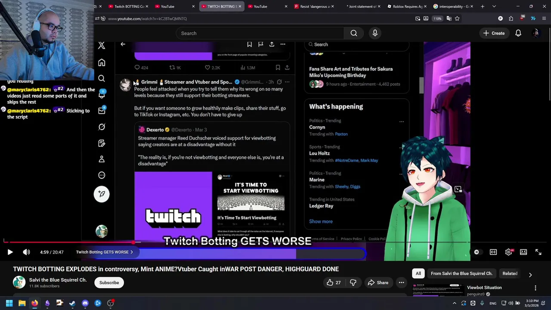Bookmark this page with the star icon
The width and height of the screenshot is (551, 310).
coord(457,19)
